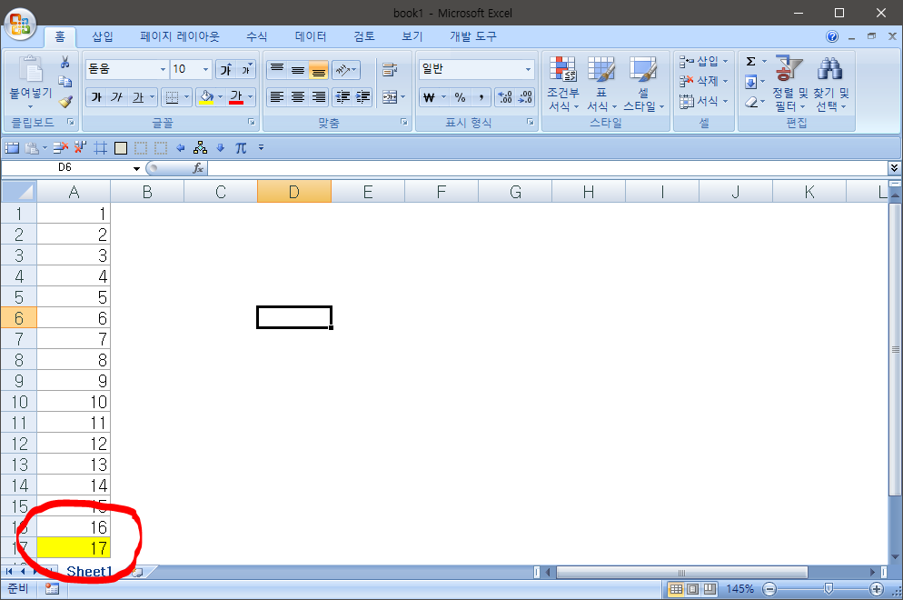Click the Wrap Text icon
This screenshot has width=903, height=600.
[x=390, y=70]
